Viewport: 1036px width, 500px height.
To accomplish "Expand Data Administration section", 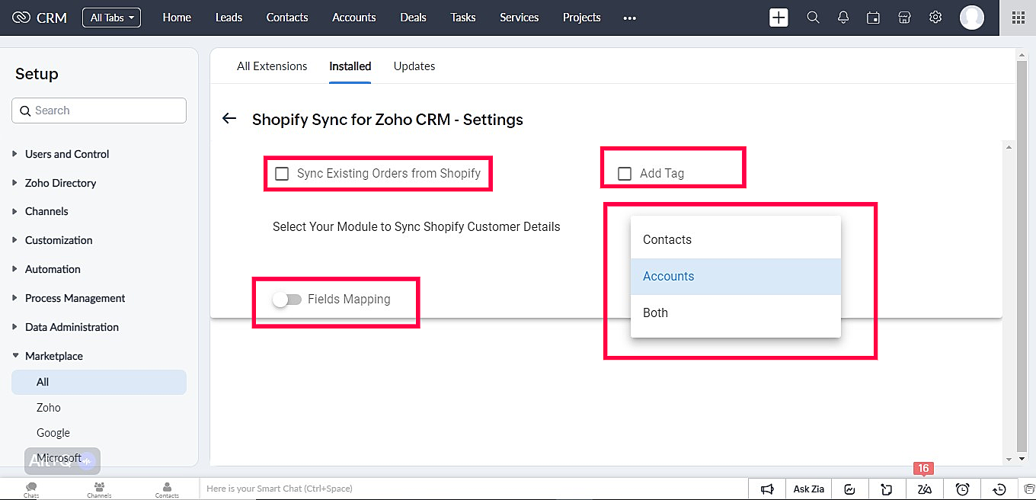I will 72,327.
